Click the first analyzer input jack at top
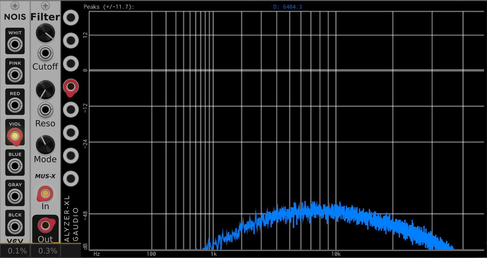The width and height of the screenshot is (487, 258). click(x=71, y=18)
